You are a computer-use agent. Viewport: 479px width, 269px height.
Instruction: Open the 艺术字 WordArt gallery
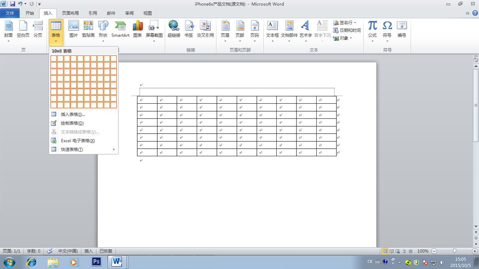[305, 31]
